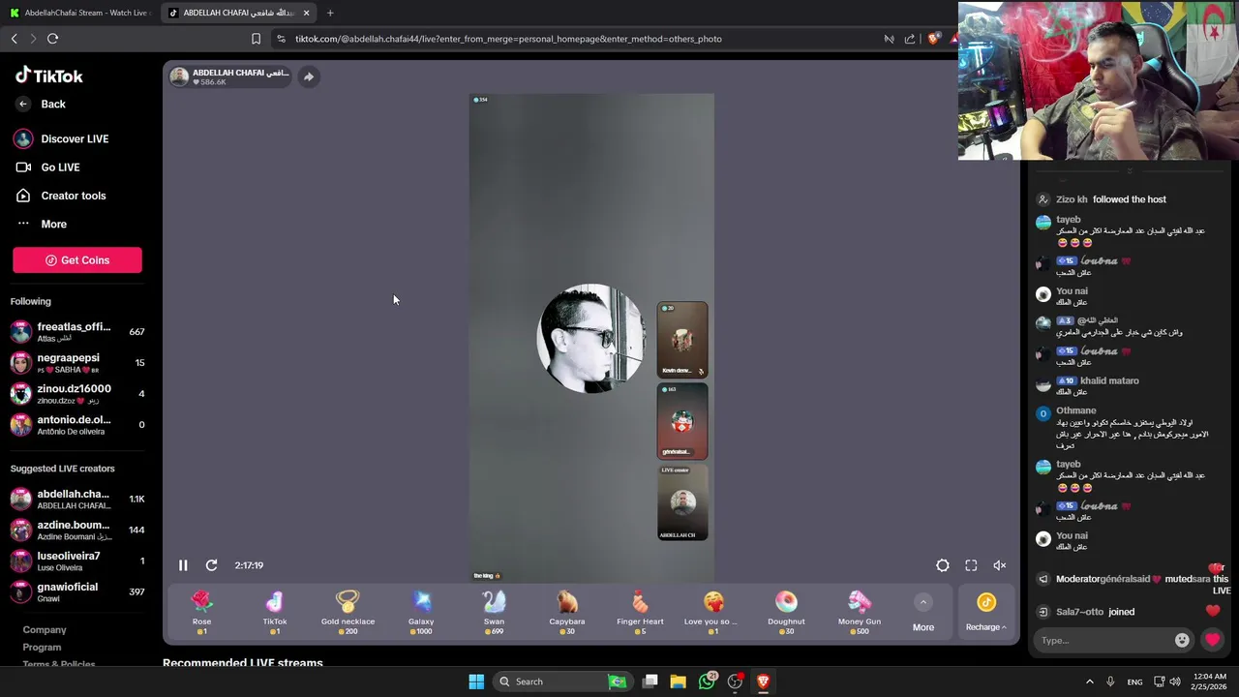Open the Windows Start menu
The height and width of the screenshot is (697, 1239).
tap(476, 682)
